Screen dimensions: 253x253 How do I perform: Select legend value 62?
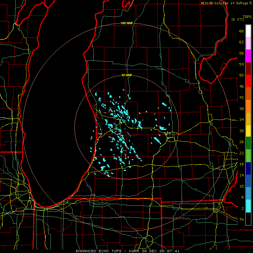click(x=241, y=42)
